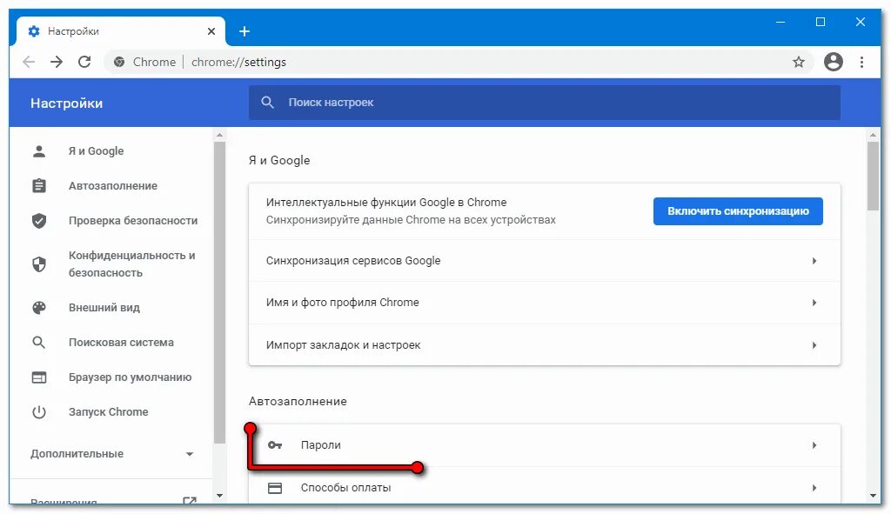Screen dimensions: 891x514
Task: Click the power icon for Запуск Chrome
Action: click(39, 411)
